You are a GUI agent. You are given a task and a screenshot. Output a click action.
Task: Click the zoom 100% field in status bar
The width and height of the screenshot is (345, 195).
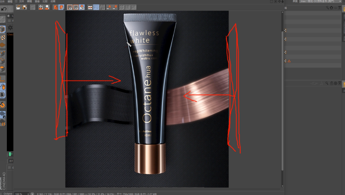[x=21, y=194]
